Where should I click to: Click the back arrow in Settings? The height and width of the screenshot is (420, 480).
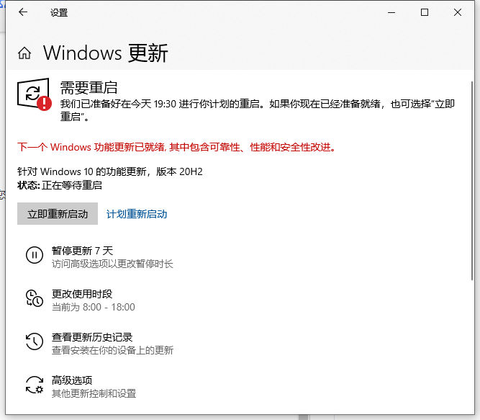click(23, 12)
